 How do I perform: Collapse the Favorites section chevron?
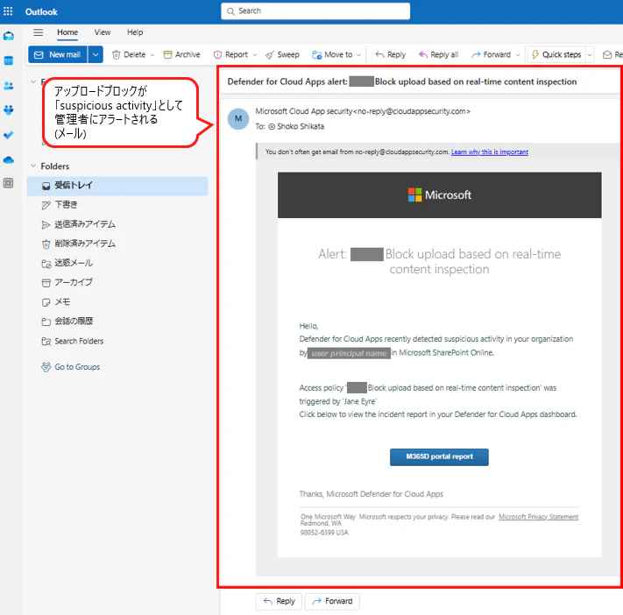click(x=33, y=81)
